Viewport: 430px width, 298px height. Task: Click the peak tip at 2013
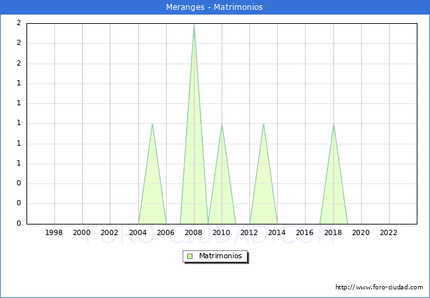pos(263,124)
